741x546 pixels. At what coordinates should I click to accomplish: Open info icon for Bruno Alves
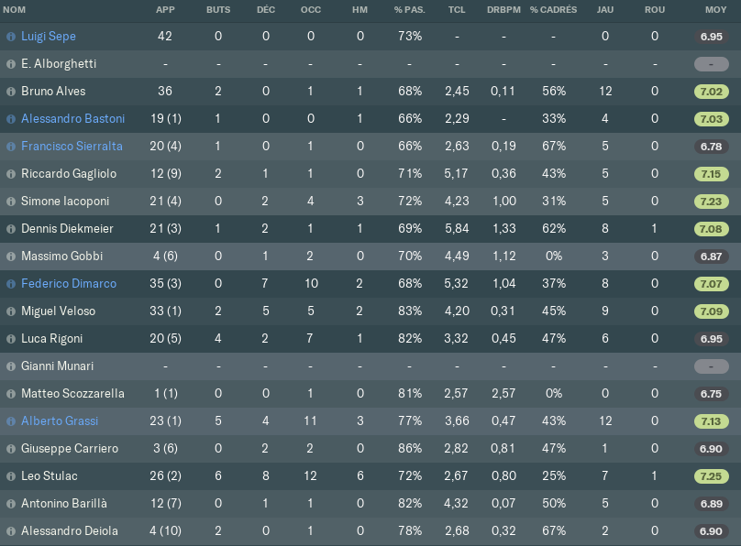pyautogui.click(x=11, y=92)
